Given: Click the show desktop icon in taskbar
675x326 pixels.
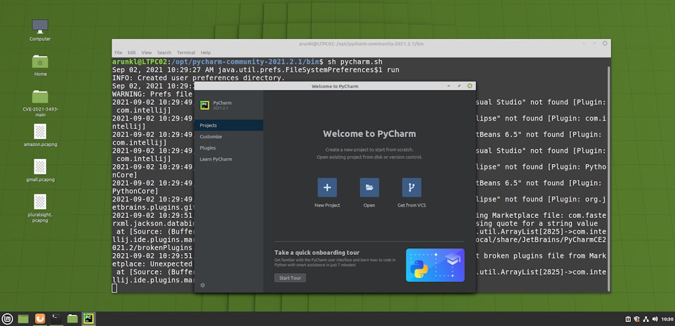Looking at the screenshot, I should [23, 319].
